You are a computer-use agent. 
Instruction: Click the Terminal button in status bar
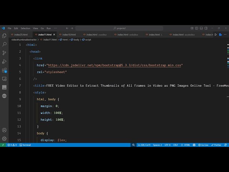pos(25,145)
